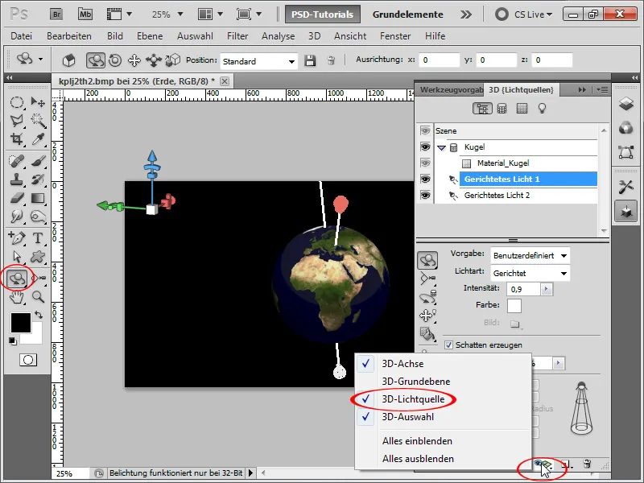Open light Farbe color swatch
The width and height of the screenshot is (644, 483).
coord(514,306)
